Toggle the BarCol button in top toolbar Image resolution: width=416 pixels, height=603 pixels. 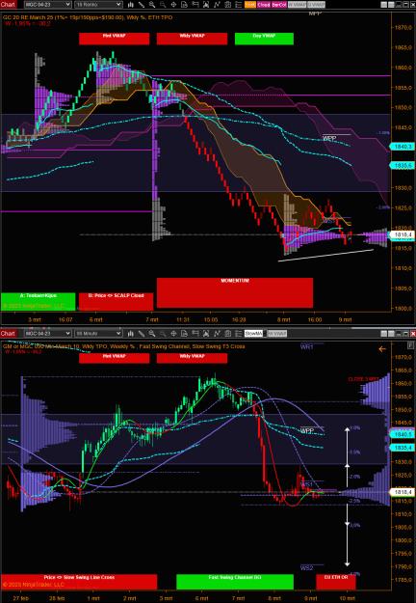tap(279, 5)
